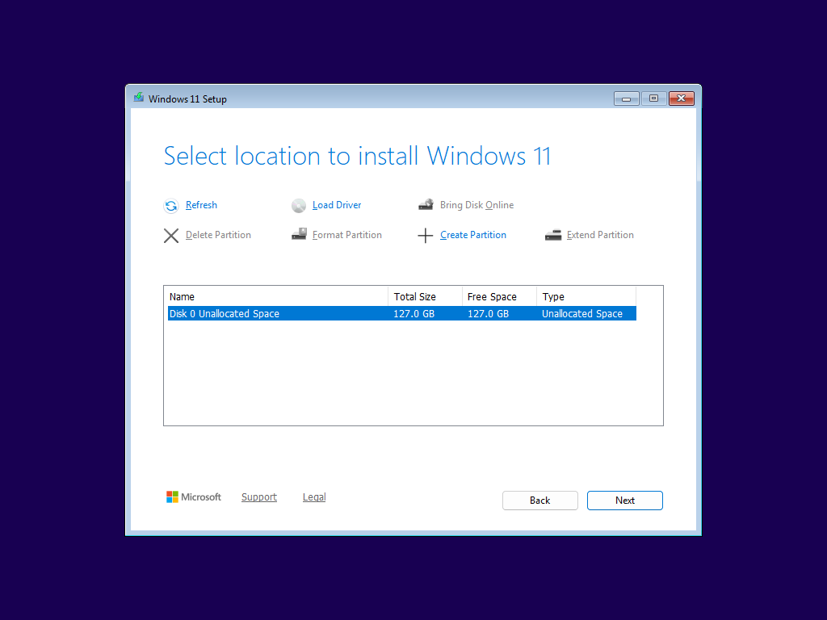This screenshot has width=827, height=620.
Task: Click the Extend Partition drive icon
Action: click(x=552, y=235)
